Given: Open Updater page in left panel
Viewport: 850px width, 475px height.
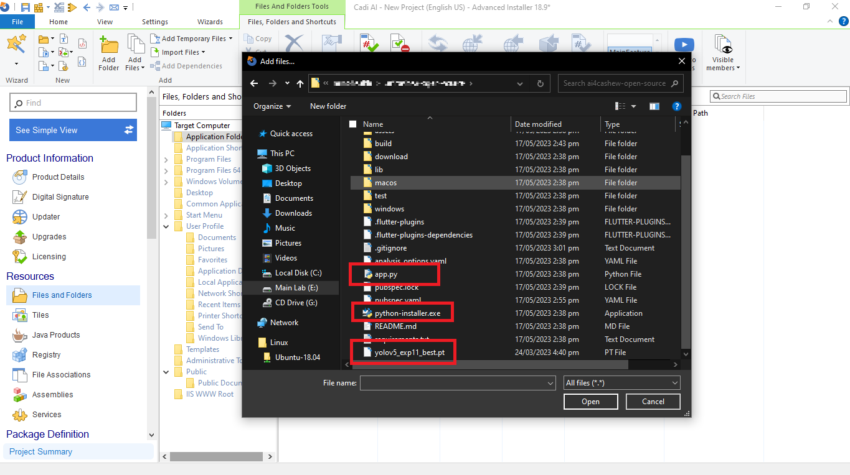Looking at the screenshot, I should [x=46, y=217].
